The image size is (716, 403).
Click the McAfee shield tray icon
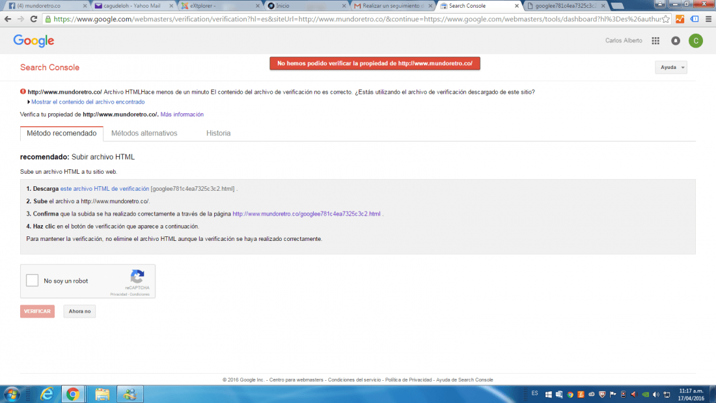(602, 395)
